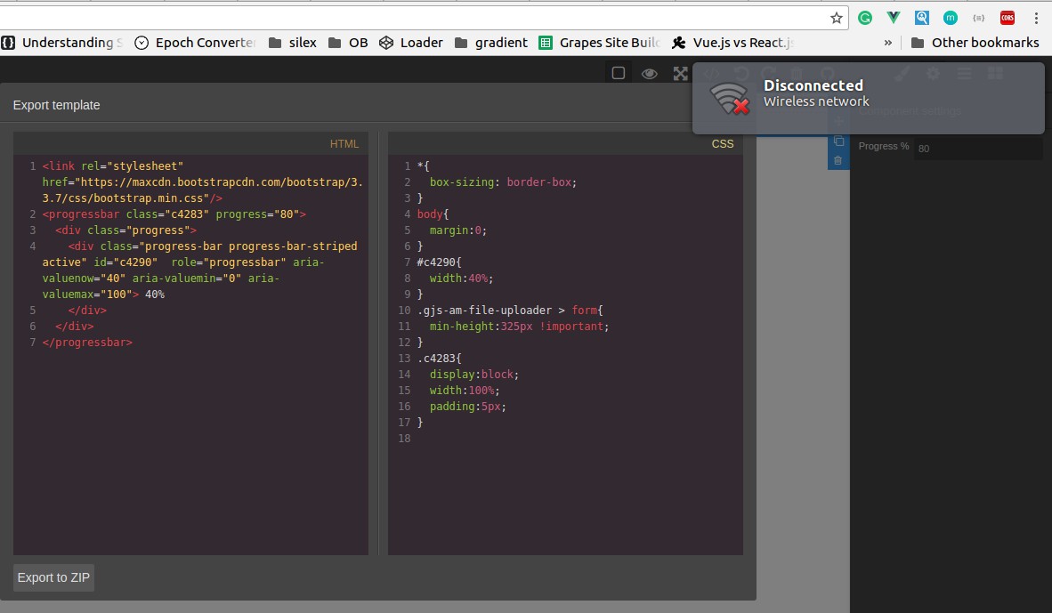
Task: Enable fullscreen mode with the expand icon
Action: (x=681, y=73)
